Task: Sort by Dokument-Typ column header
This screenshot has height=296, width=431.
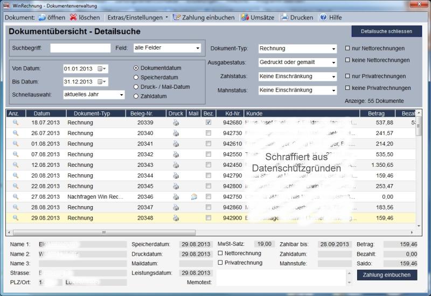Action: click(x=96, y=114)
